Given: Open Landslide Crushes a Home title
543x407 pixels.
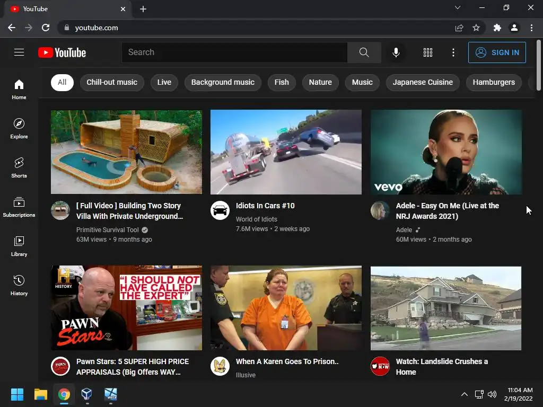Looking at the screenshot, I should [442, 367].
